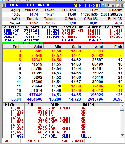Select yellow letter R shortcut in title bar
This screenshot has width=125, height=144.
tap(97, 6)
